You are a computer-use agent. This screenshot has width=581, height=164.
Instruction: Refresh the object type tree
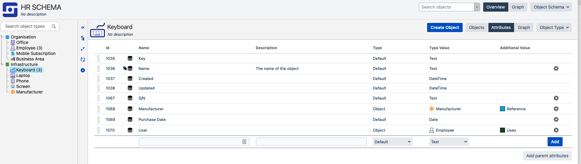point(83,60)
